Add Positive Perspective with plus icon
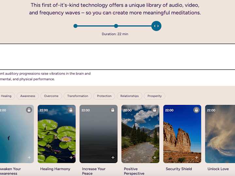This screenshot has width=235, height=176. (155, 157)
